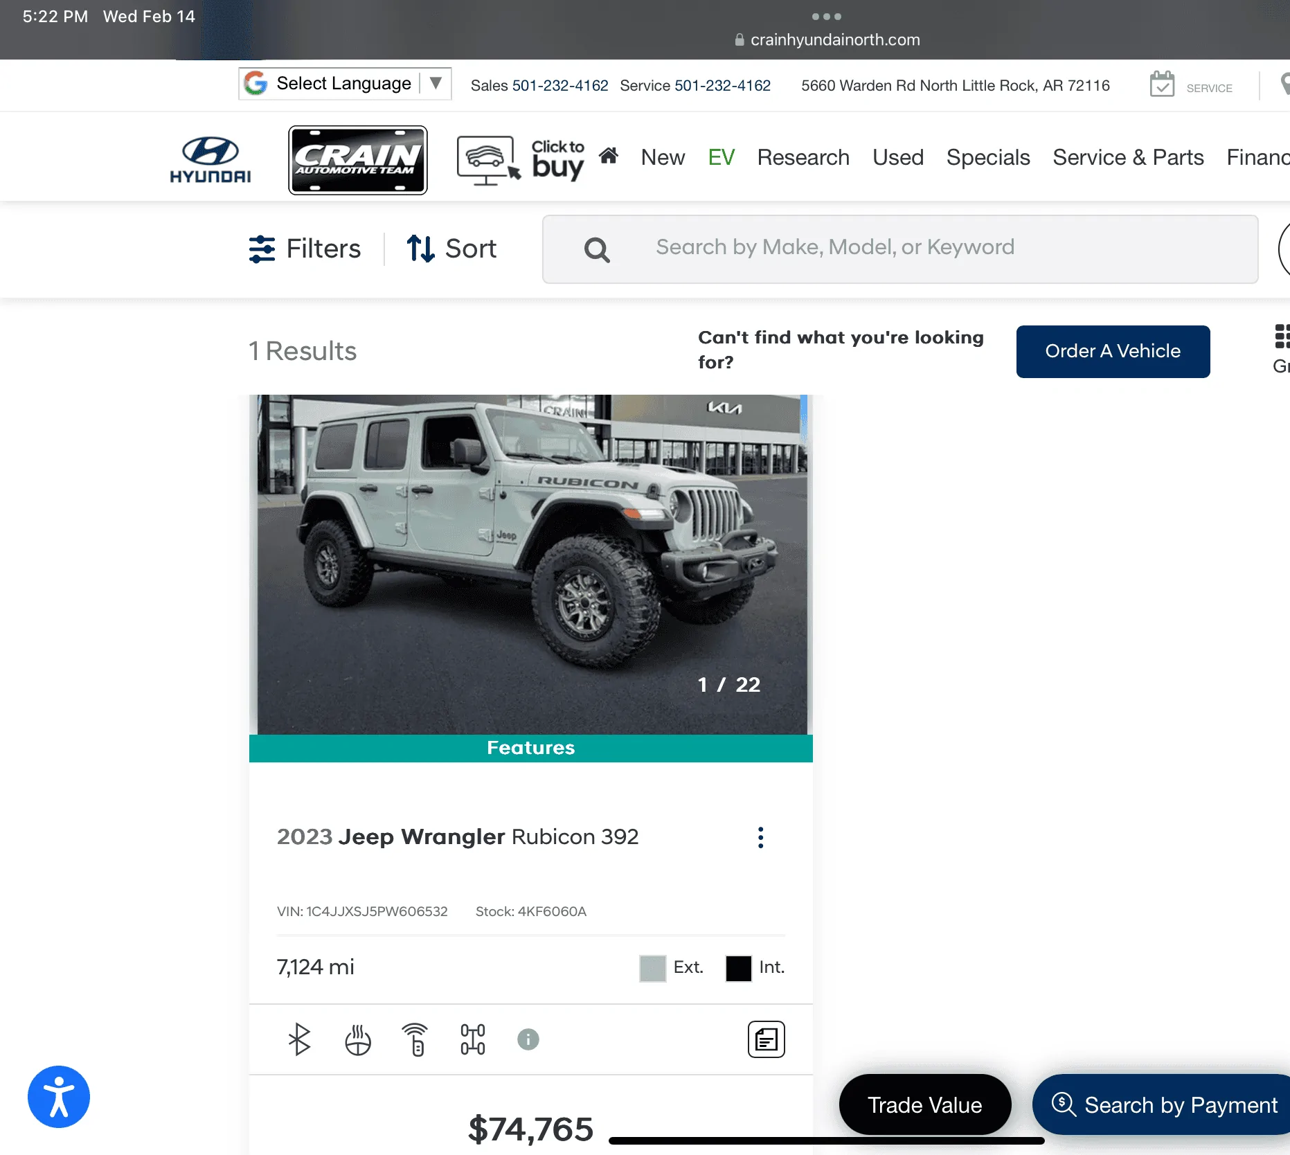Open the accessibility widget
1290x1155 pixels.
[x=59, y=1097]
